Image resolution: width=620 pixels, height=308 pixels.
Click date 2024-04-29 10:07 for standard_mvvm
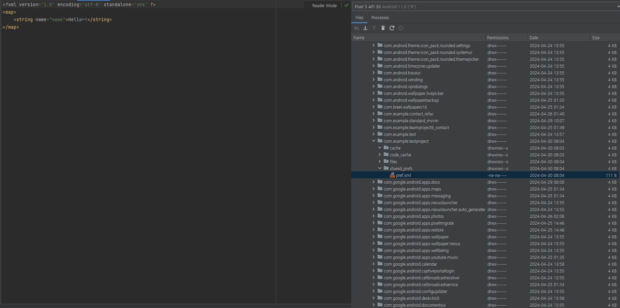point(547,121)
